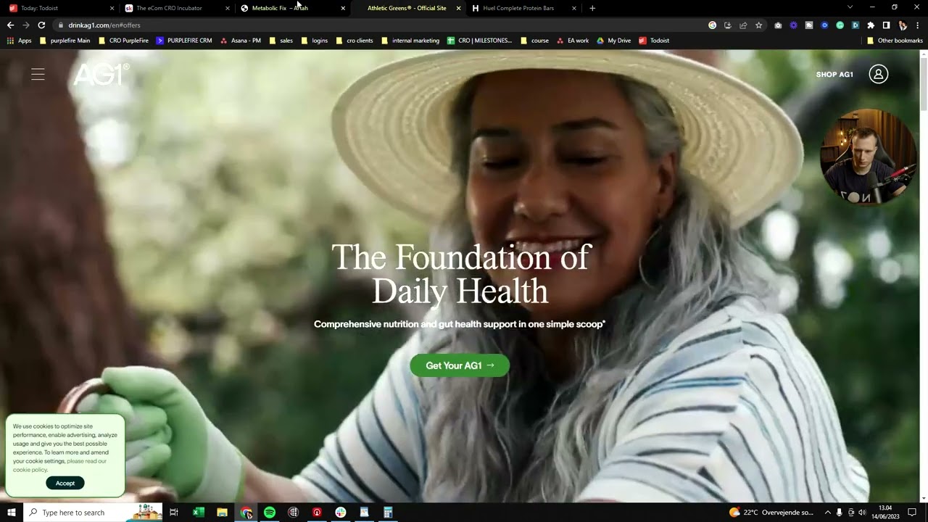
Task: Open Excel from the taskbar
Action: click(x=198, y=513)
